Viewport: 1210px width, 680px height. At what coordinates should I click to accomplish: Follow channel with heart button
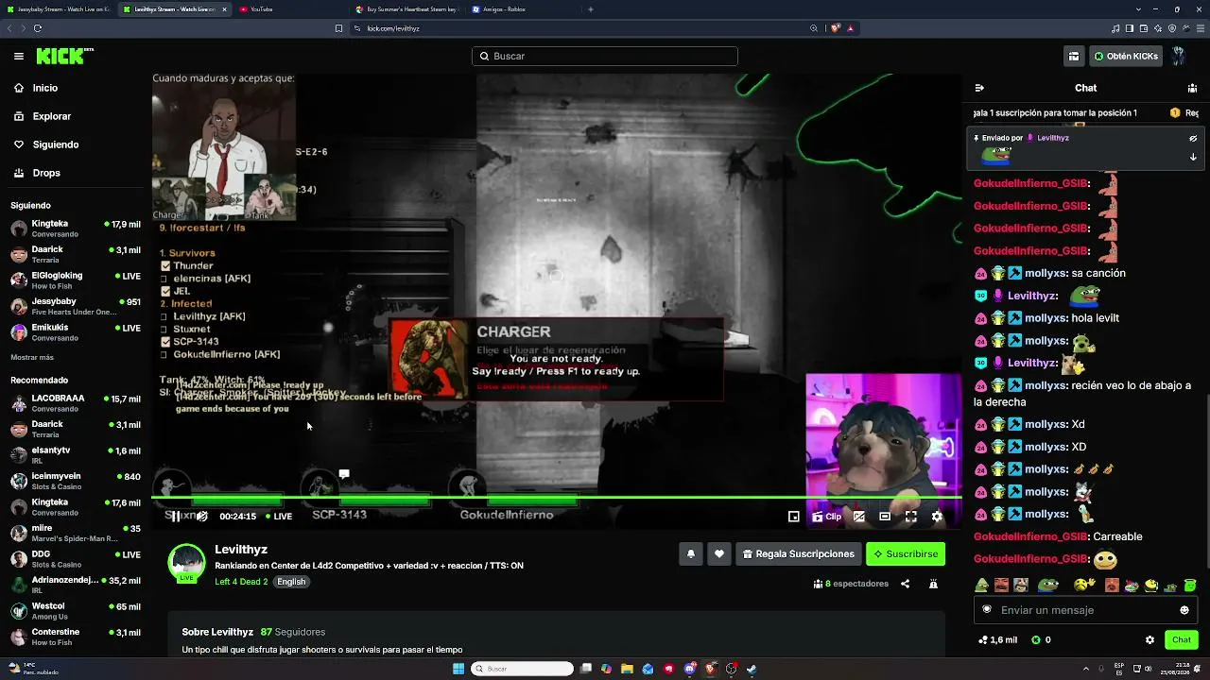pyautogui.click(x=719, y=554)
